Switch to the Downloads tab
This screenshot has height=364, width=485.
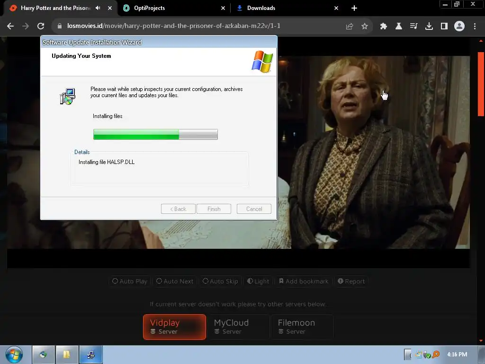(261, 8)
